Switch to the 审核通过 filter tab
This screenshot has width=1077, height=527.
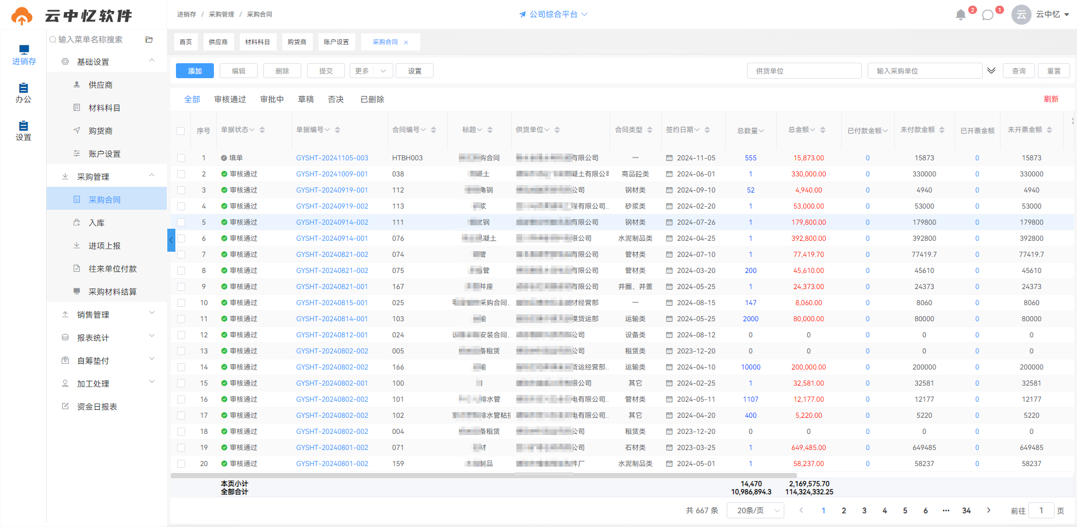[230, 99]
